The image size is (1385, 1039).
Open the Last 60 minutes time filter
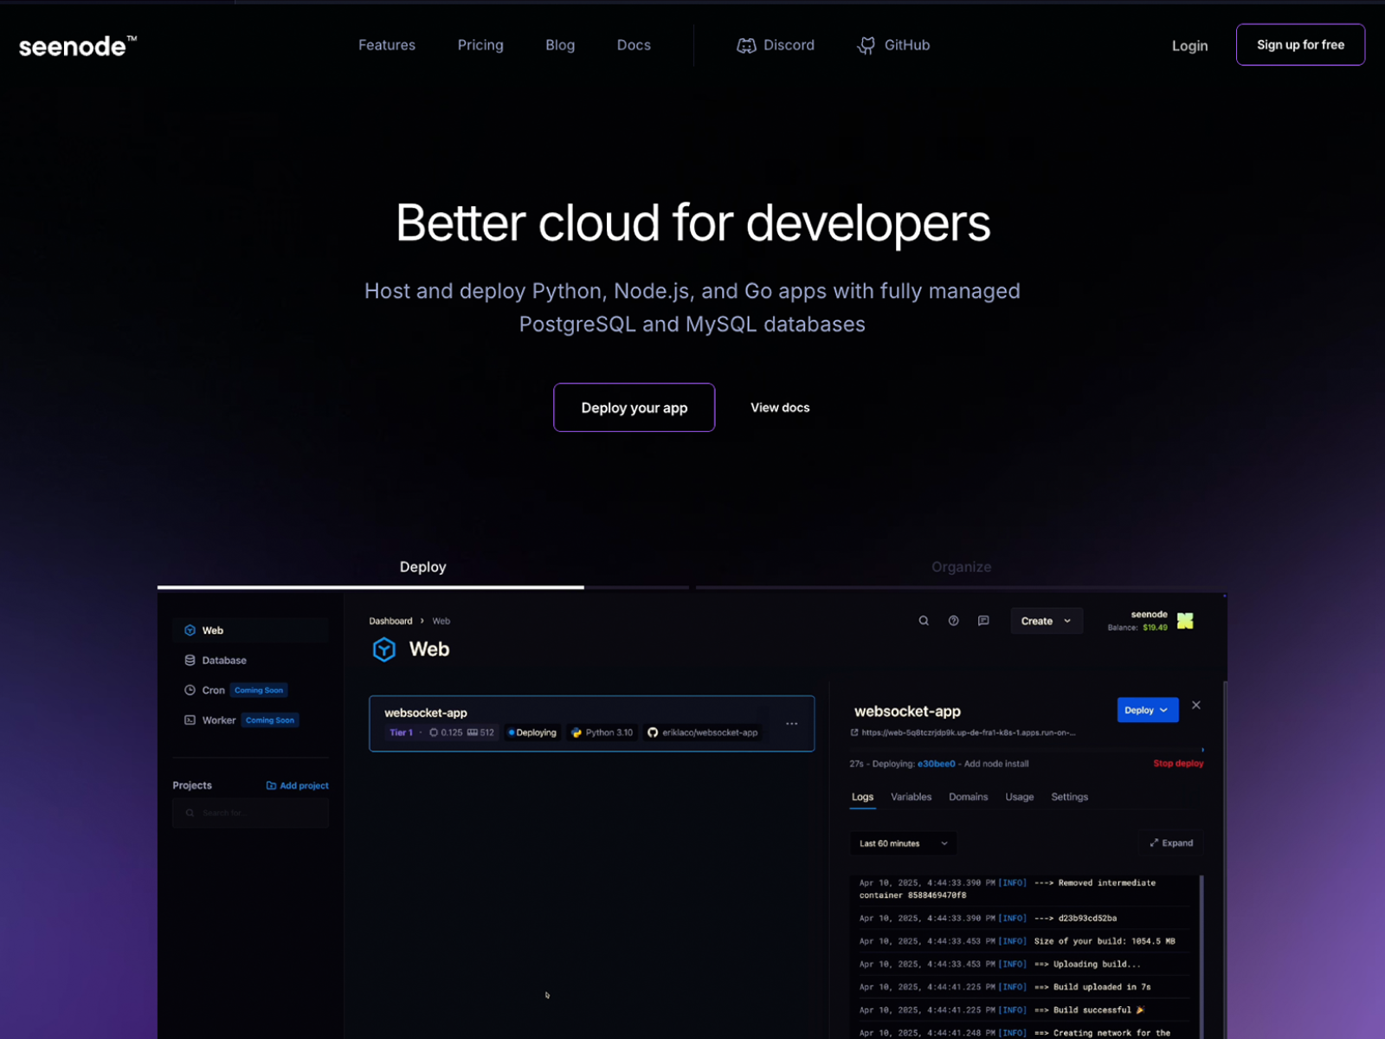point(904,843)
